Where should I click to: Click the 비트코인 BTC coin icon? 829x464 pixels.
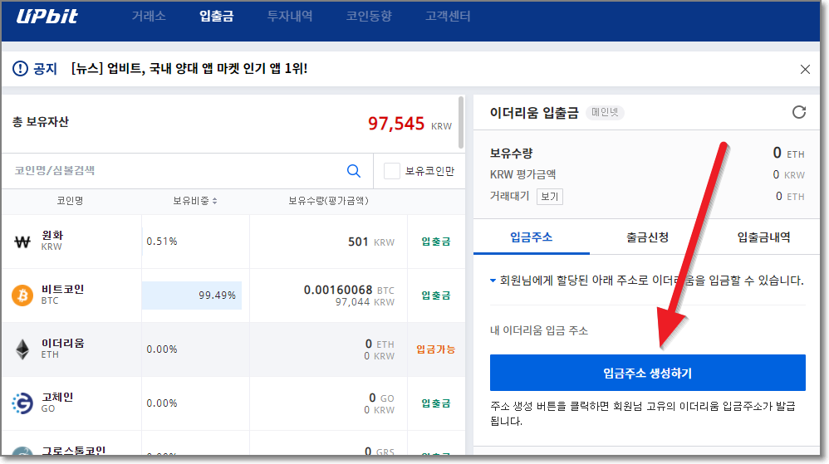(22, 295)
